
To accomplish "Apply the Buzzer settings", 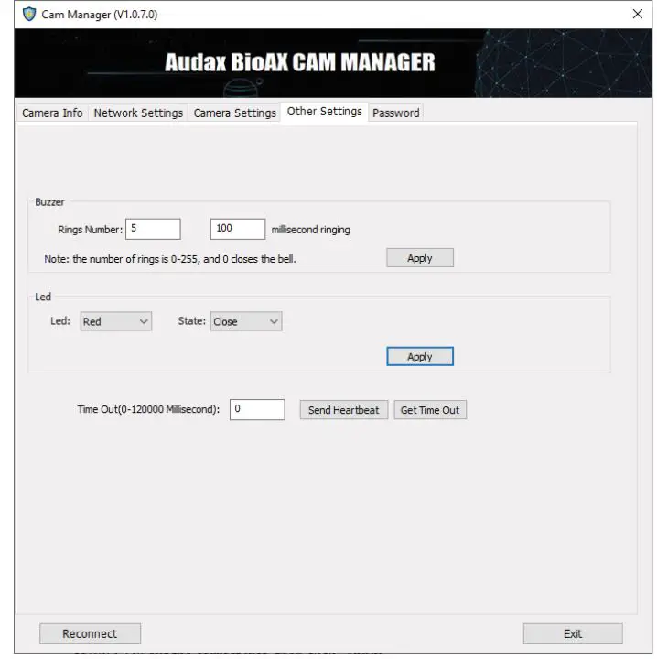I will 420,257.
